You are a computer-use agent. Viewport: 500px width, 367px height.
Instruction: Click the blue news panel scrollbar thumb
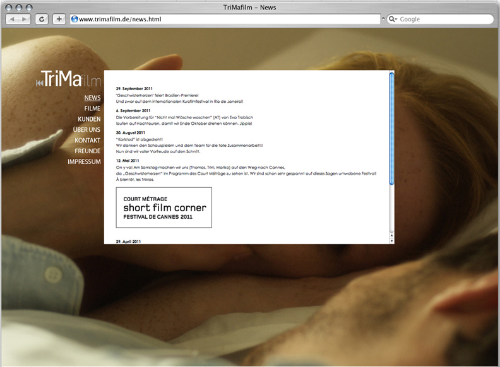pos(391,128)
